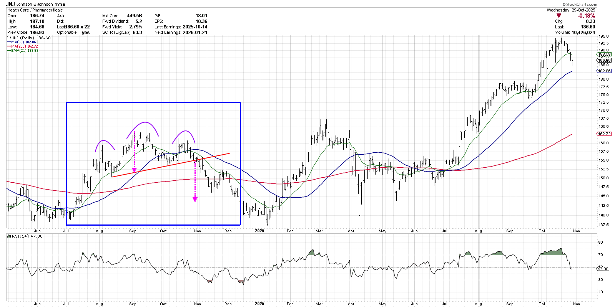The width and height of the screenshot is (615, 307).
Task: Click the green 188.58 EMA price tag
Action: click(604, 54)
